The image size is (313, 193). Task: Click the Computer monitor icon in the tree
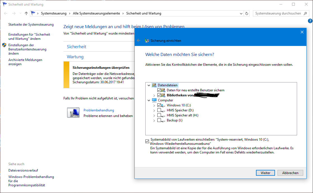point(154,100)
